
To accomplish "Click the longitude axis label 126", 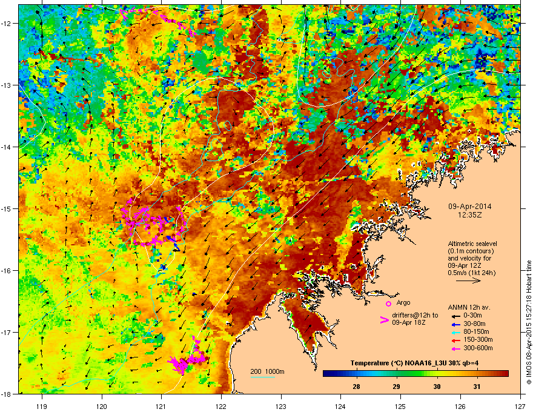I will (460, 406).
